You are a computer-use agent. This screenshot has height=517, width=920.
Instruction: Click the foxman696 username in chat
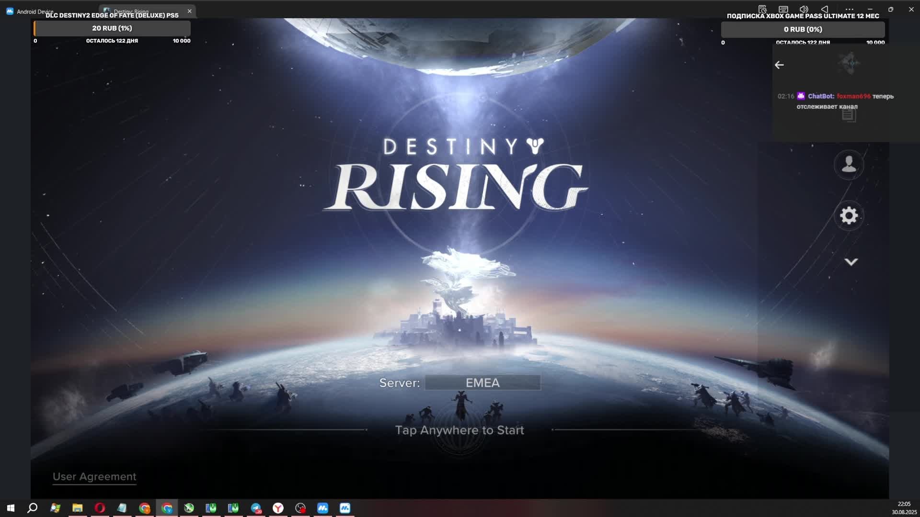[x=853, y=96]
